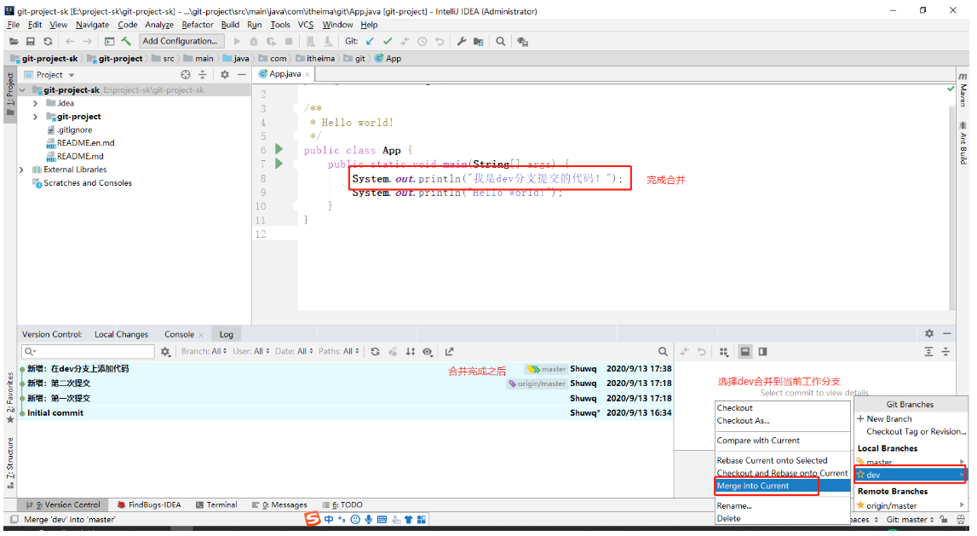Open README.en.md in the Project tree
Image resolution: width=977 pixels, height=536 pixels.
[86, 142]
